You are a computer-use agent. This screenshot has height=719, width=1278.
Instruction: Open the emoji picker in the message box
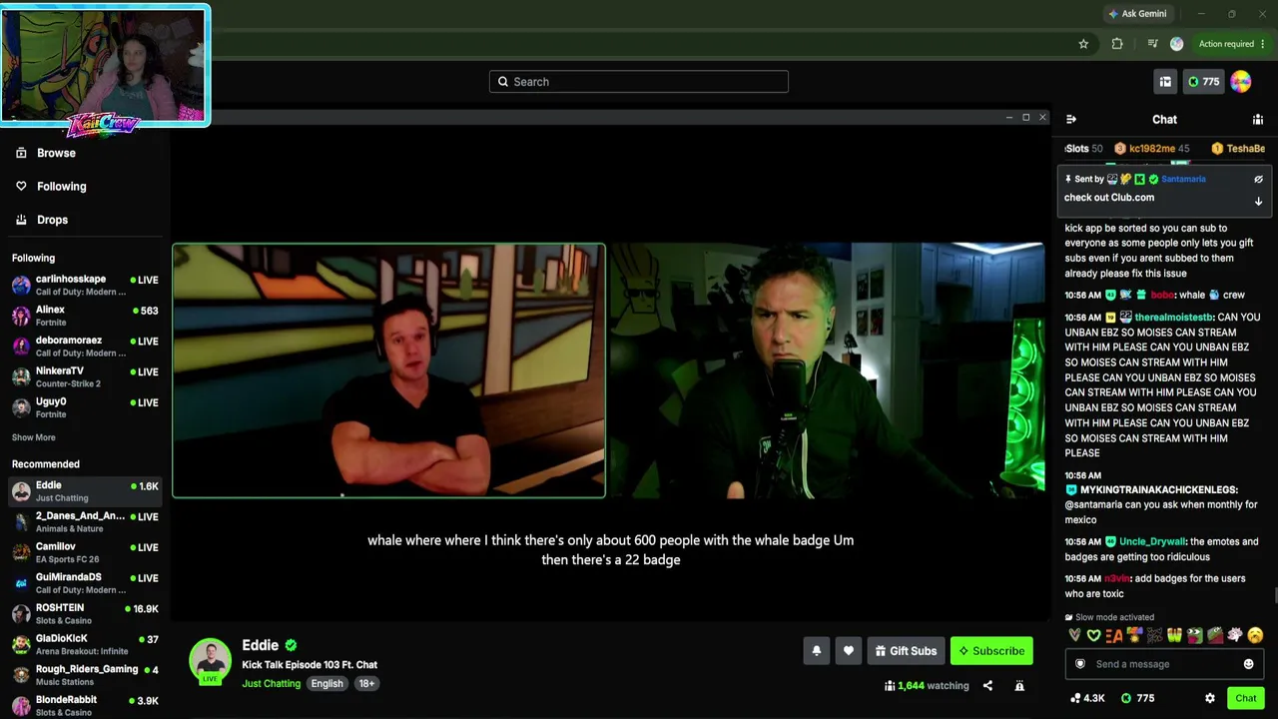click(1248, 664)
